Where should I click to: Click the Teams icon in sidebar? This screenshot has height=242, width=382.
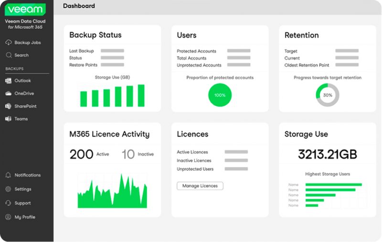coord(8,119)
